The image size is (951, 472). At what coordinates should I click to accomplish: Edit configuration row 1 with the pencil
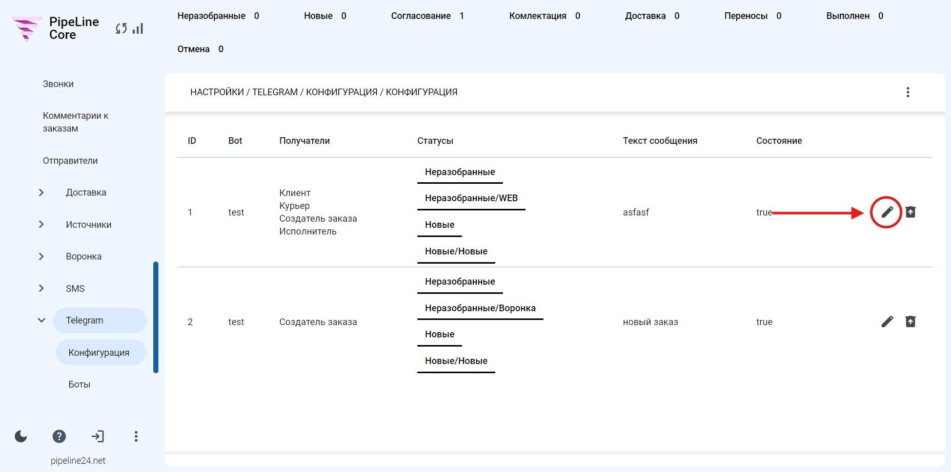point(887,212)
